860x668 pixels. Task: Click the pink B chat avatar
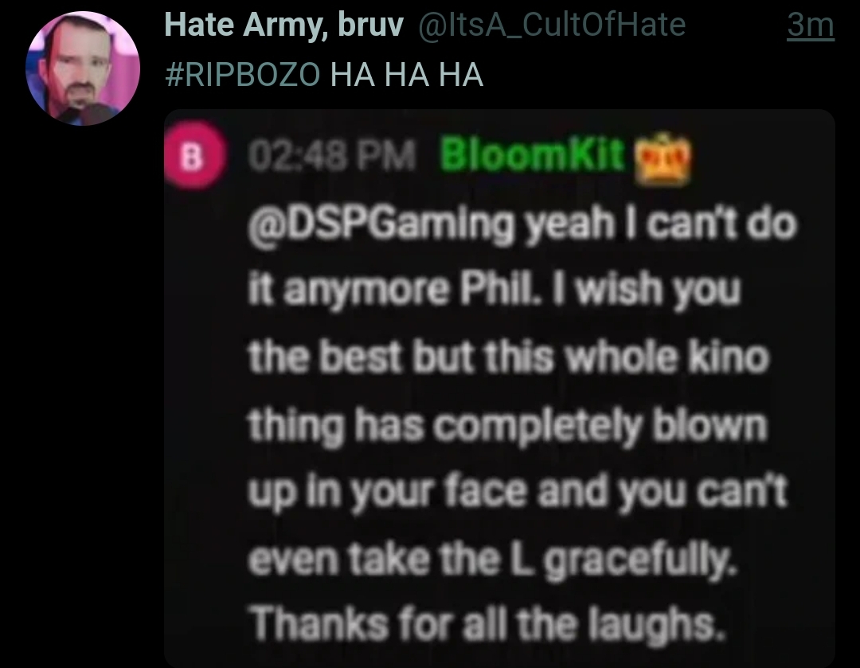tap(192, 156)
